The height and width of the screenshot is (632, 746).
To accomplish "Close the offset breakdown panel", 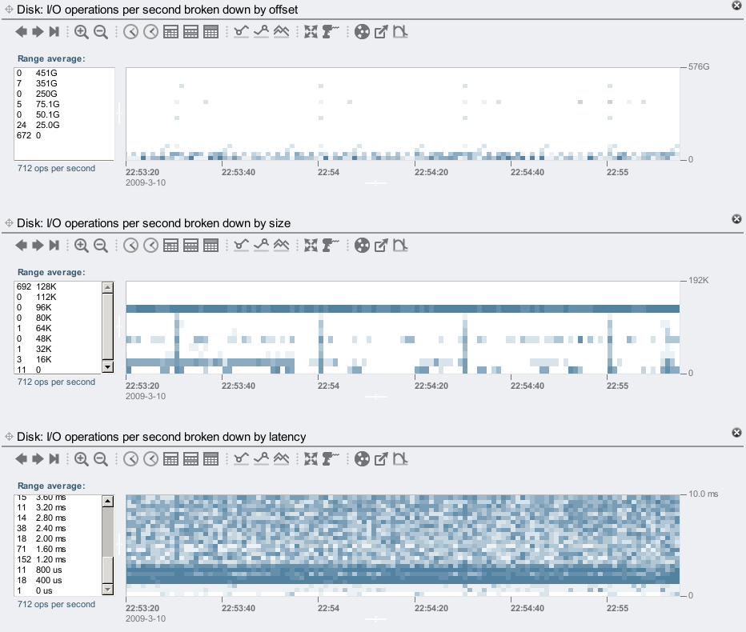I will pyautogui.click(x=736, y=6).
